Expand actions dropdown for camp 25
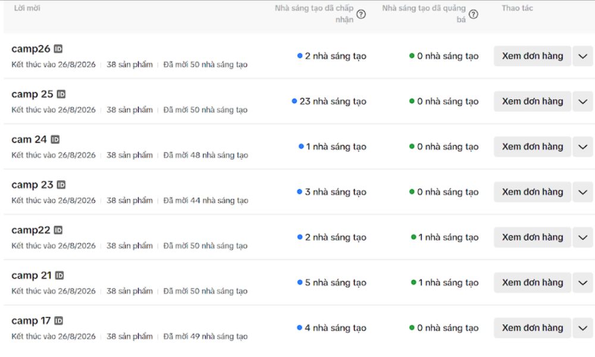 pos(583,101)
